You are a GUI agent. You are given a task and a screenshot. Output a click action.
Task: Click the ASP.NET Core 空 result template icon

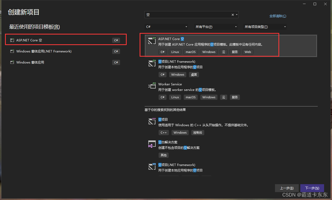[152, 41]
